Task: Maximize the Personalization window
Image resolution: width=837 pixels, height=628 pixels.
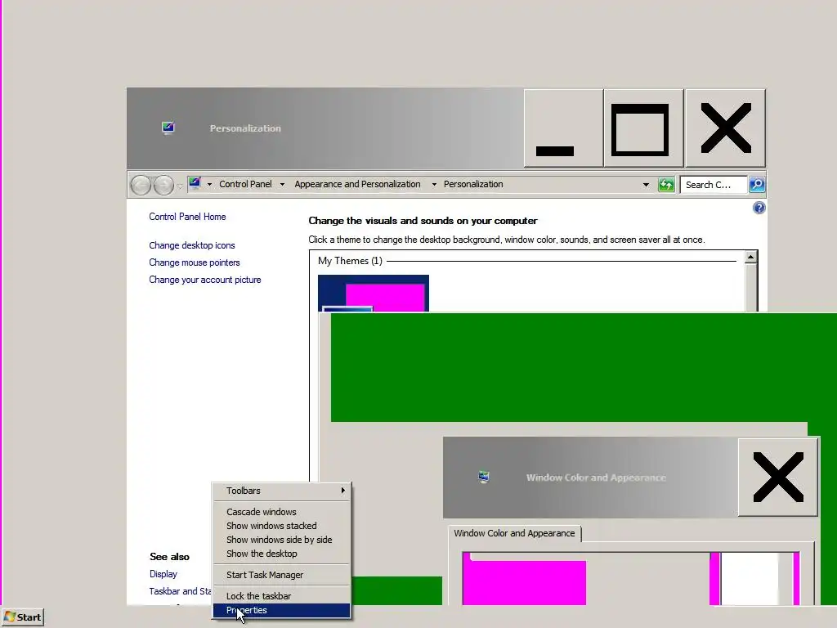Action: click(644, 128)
